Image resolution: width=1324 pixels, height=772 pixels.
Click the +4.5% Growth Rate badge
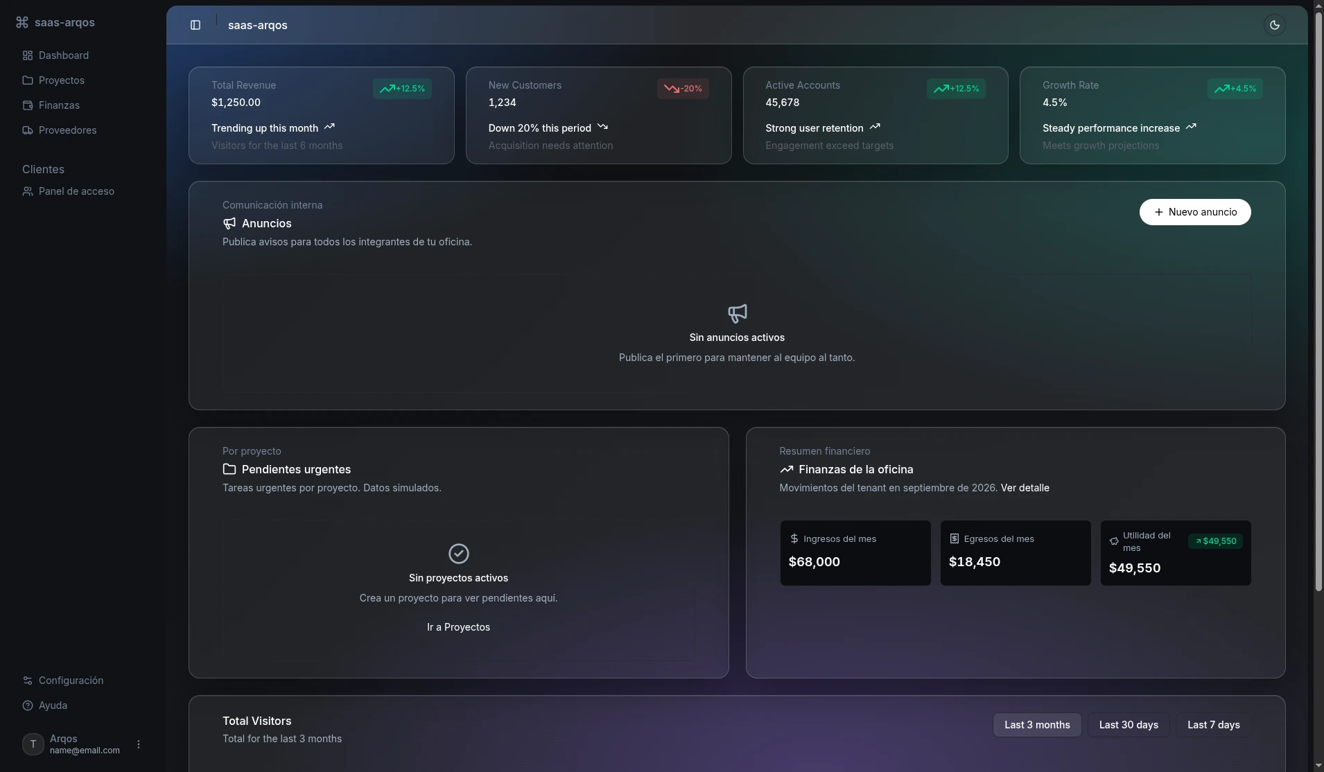(1235, 89)
